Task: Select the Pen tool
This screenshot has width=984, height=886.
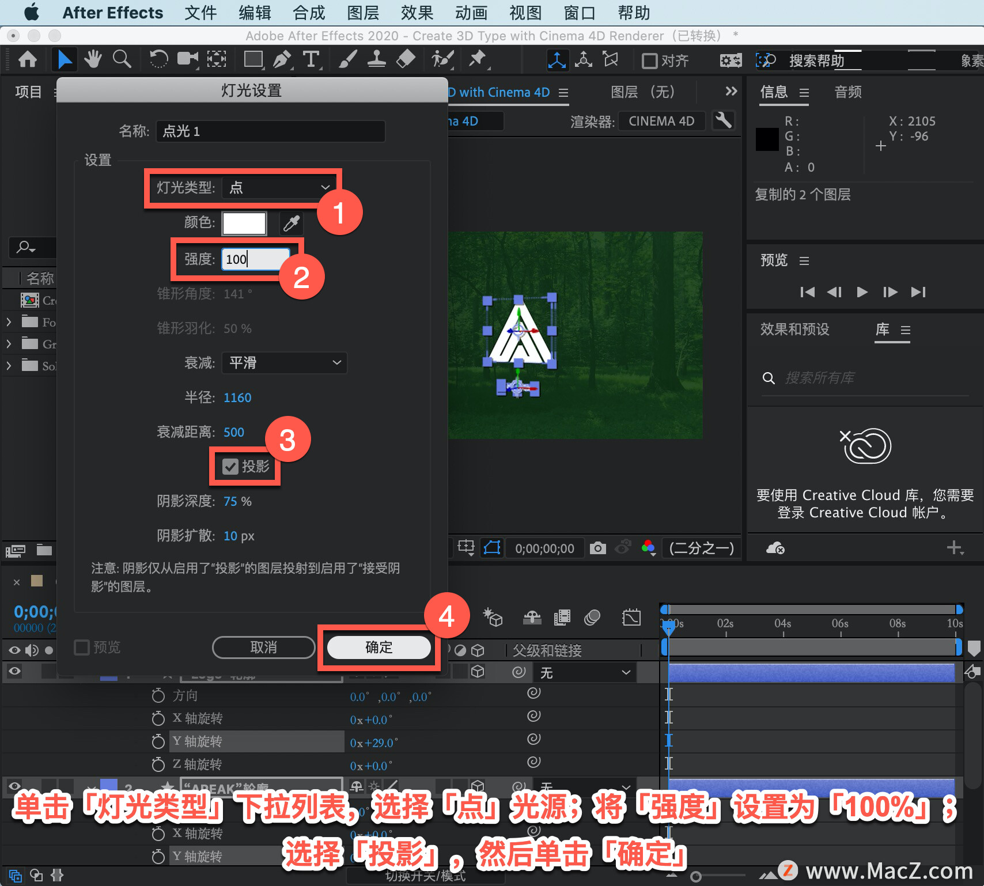Action: pyautogui.click(x=282, y=59)
